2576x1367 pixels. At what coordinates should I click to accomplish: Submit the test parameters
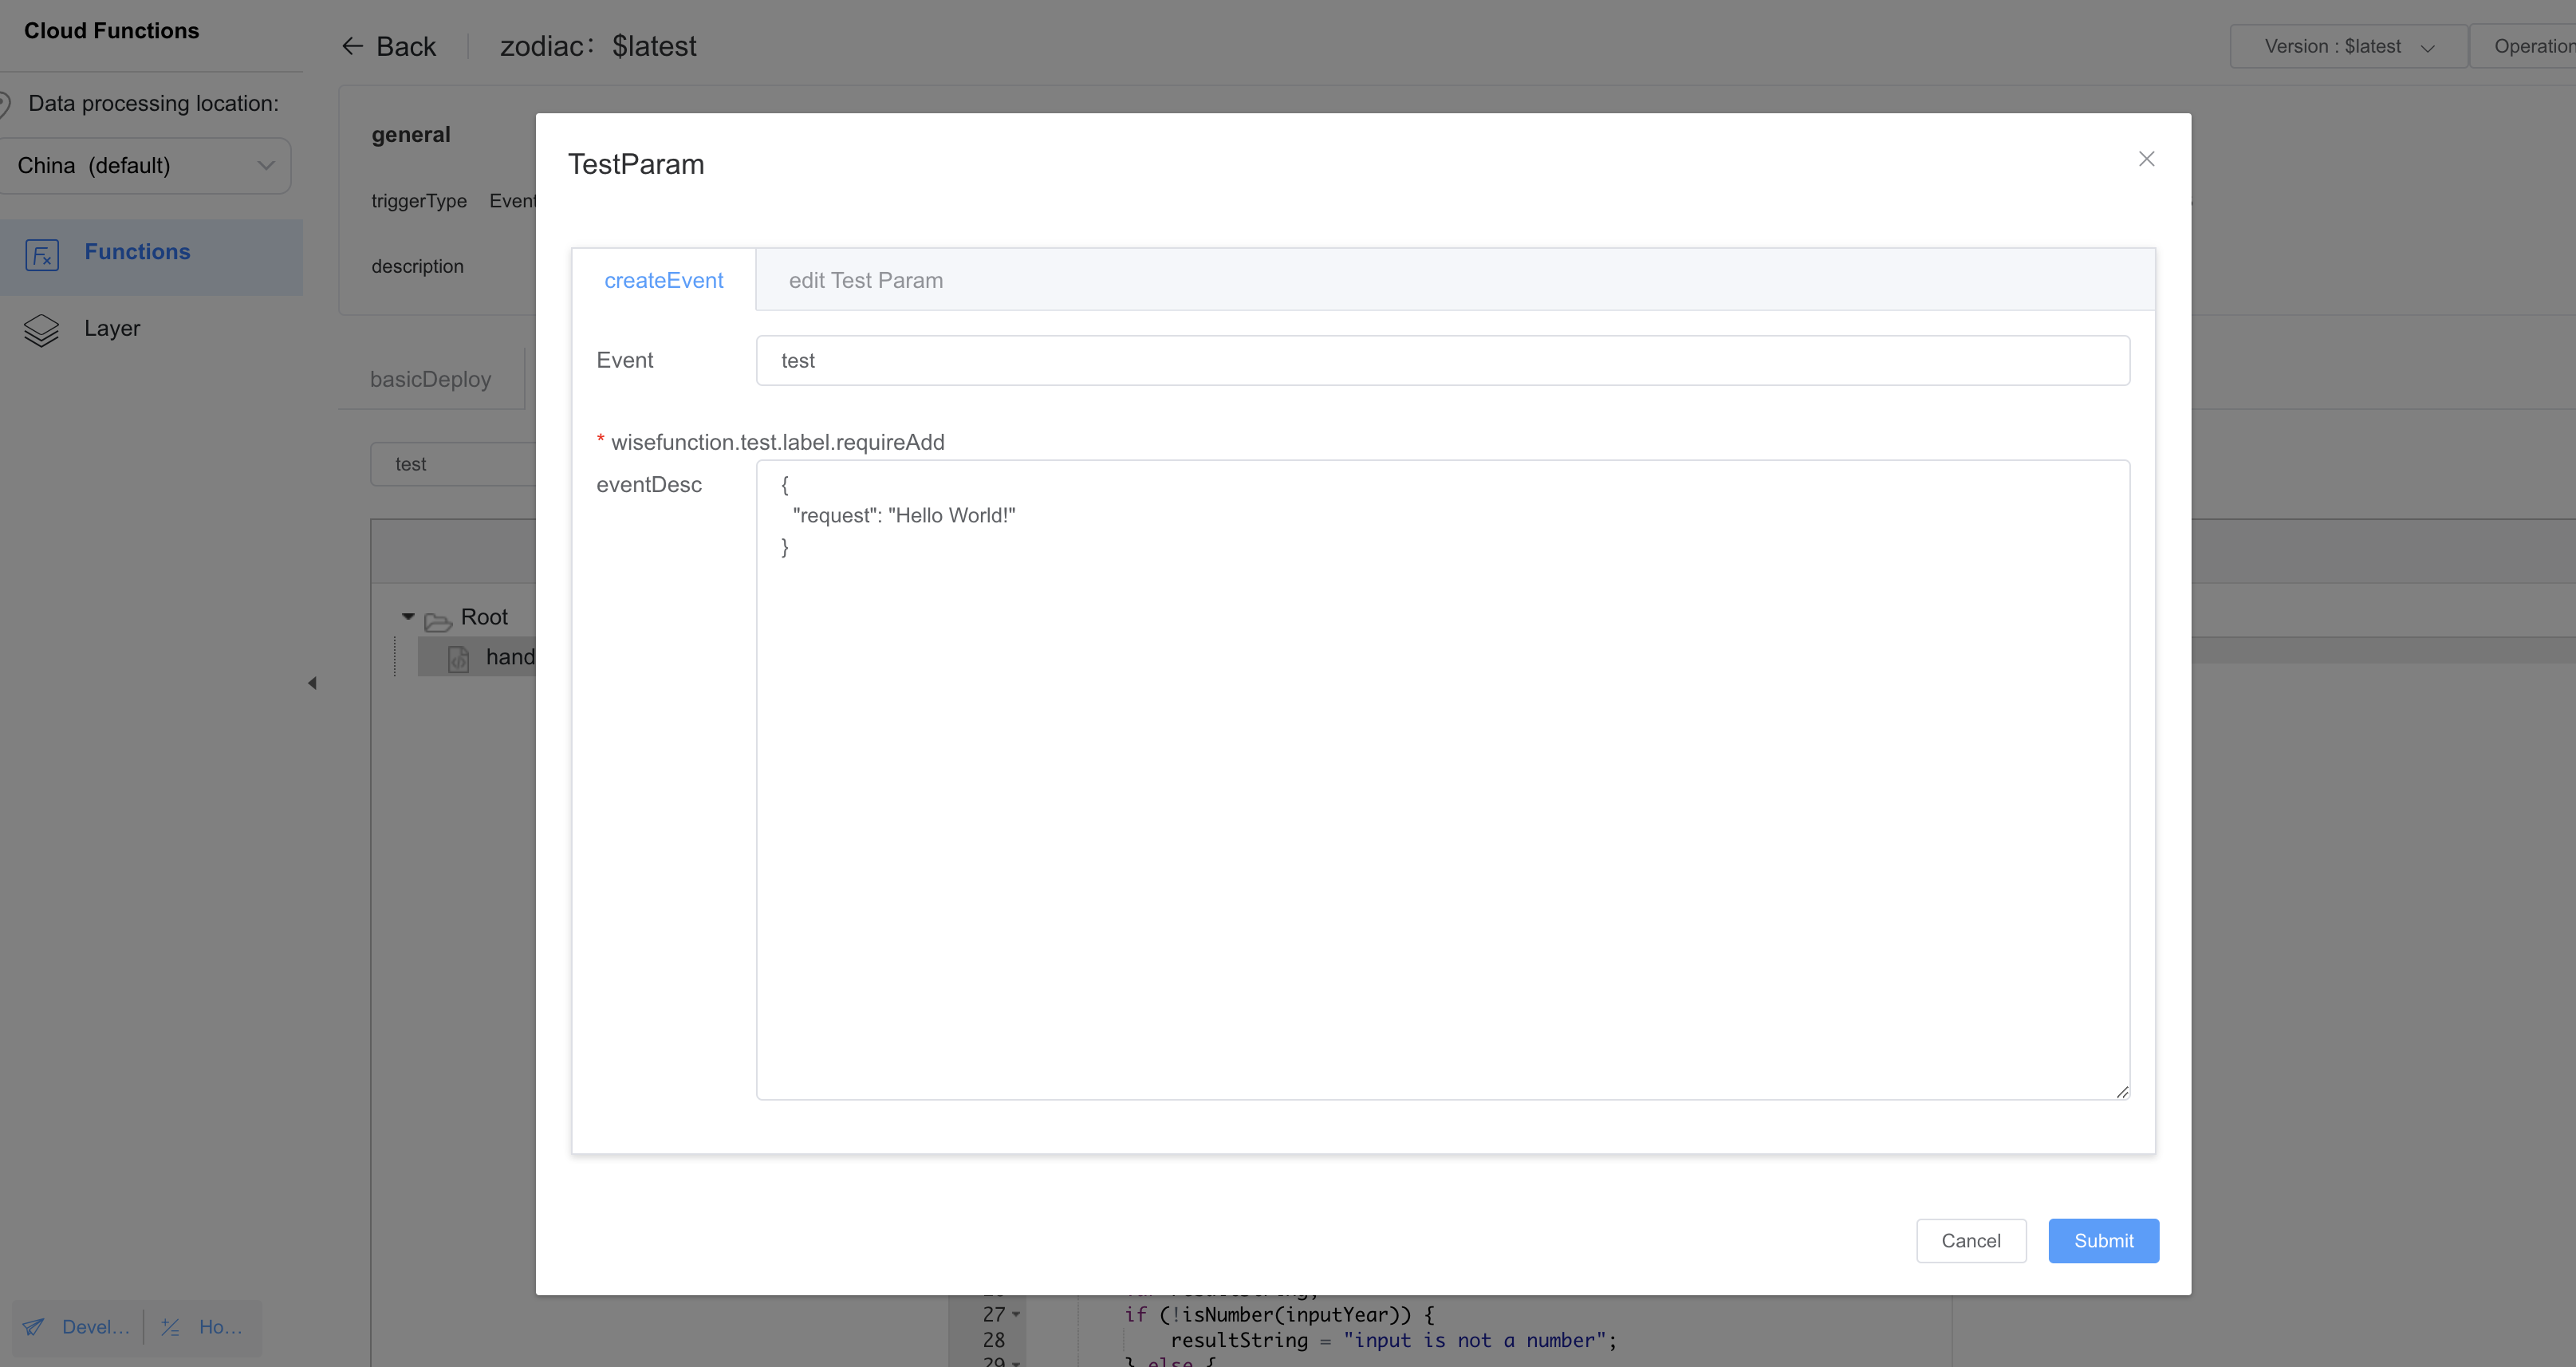2103,1240
